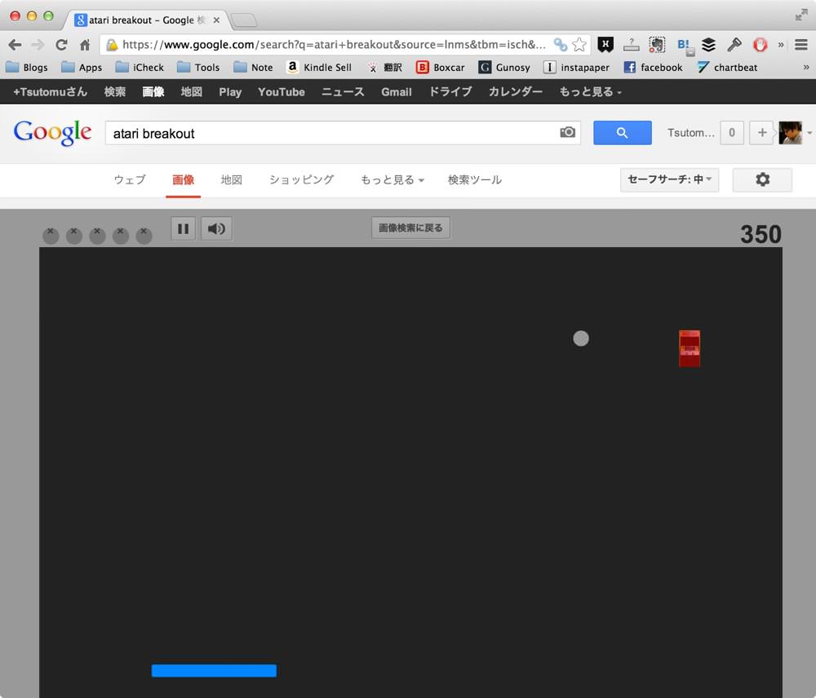The height and width of the screenshot is (698, 816).
Task: Open the Blogs bookmark folder
Action: [x=27, y=67]
